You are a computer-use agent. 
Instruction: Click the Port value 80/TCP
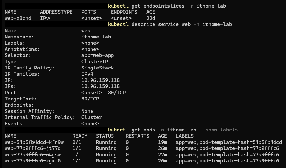(x=117, y=93)
